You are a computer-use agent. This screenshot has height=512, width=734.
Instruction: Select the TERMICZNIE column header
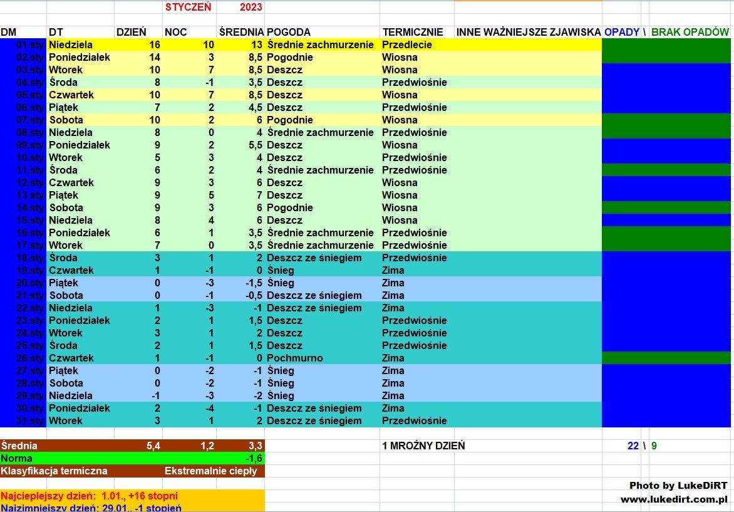pyautogui.click(x=413, y=32)
